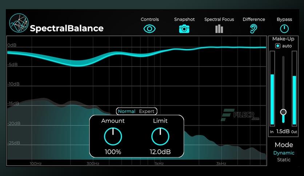Click the SpectralBalance logo icon
Screen dimensions: 304x176
(x=19, y=23)
